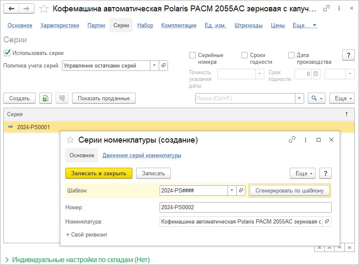The width and height of the screenshot is (359, 265).
Task: Copy link icon in main title bar
Action: click(x=326, y=8)
